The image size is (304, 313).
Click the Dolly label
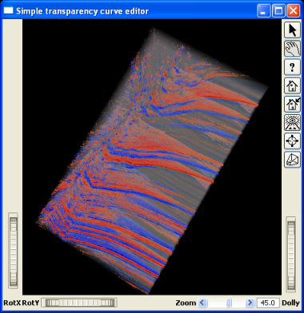(291, 303)
